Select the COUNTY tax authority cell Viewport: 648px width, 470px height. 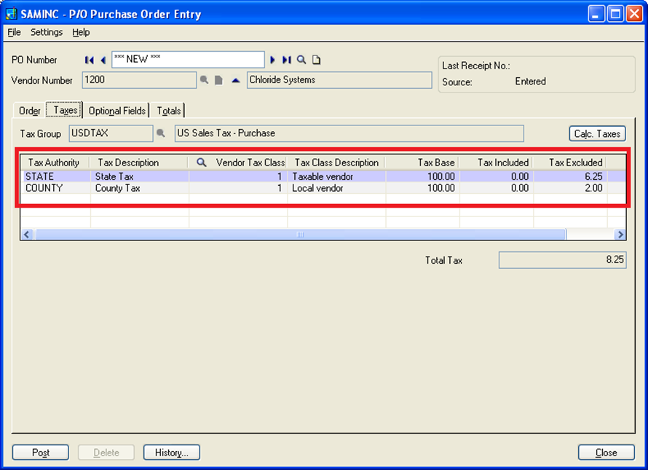tap(56, 188)
